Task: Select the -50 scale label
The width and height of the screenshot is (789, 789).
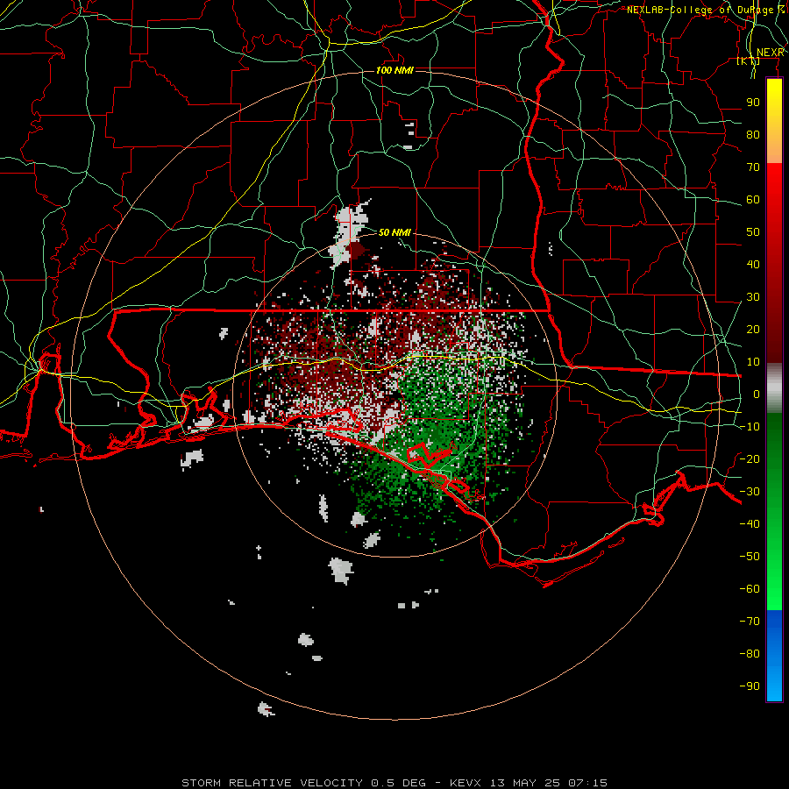Action: [750, 557]
